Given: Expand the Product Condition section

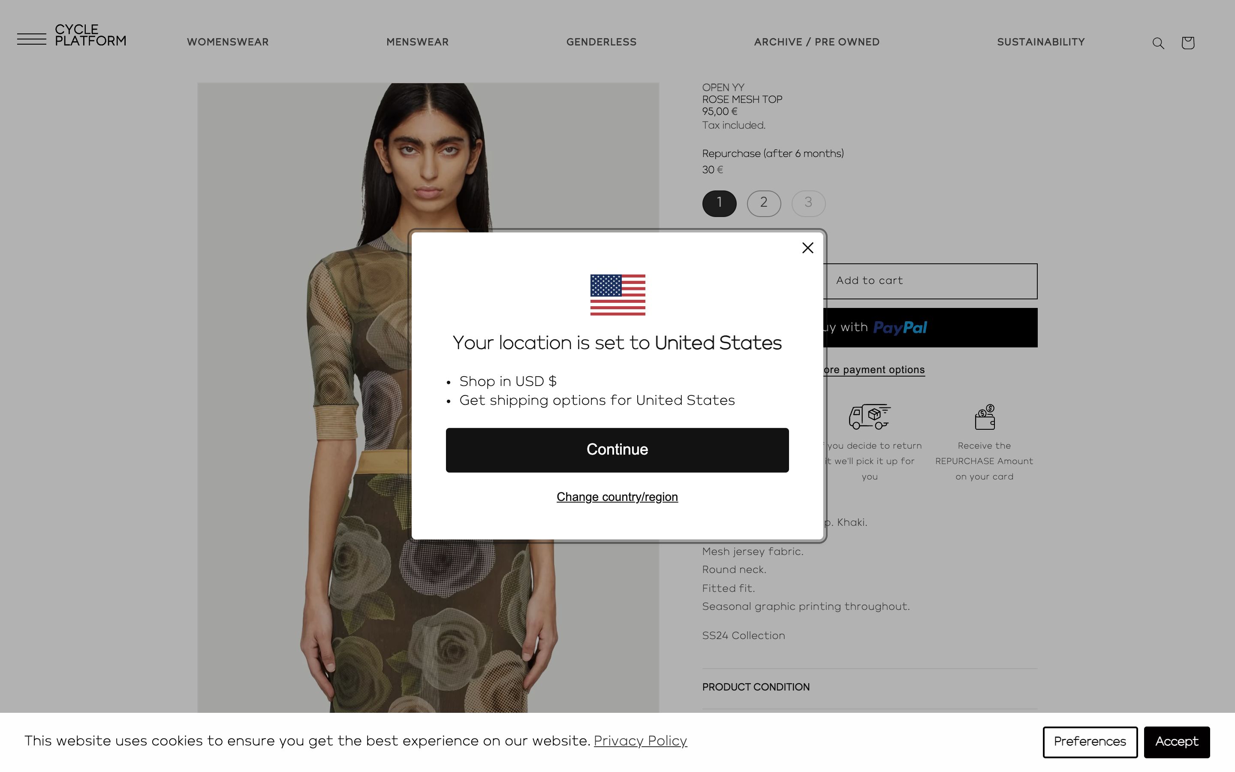Looking at the screenshot, I should [x=870, y=688].
